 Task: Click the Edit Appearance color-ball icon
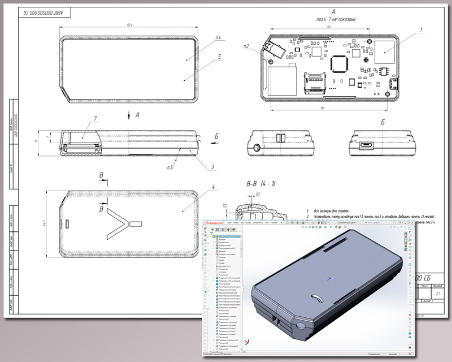click(336, 227)
